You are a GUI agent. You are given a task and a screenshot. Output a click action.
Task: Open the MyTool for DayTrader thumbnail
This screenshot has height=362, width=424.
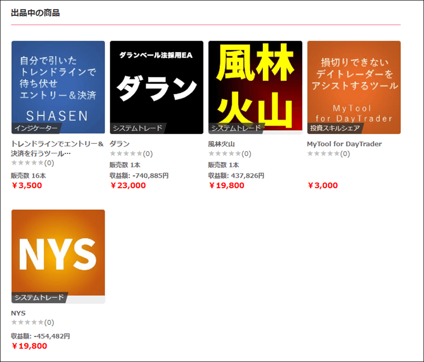pos(354,87)
